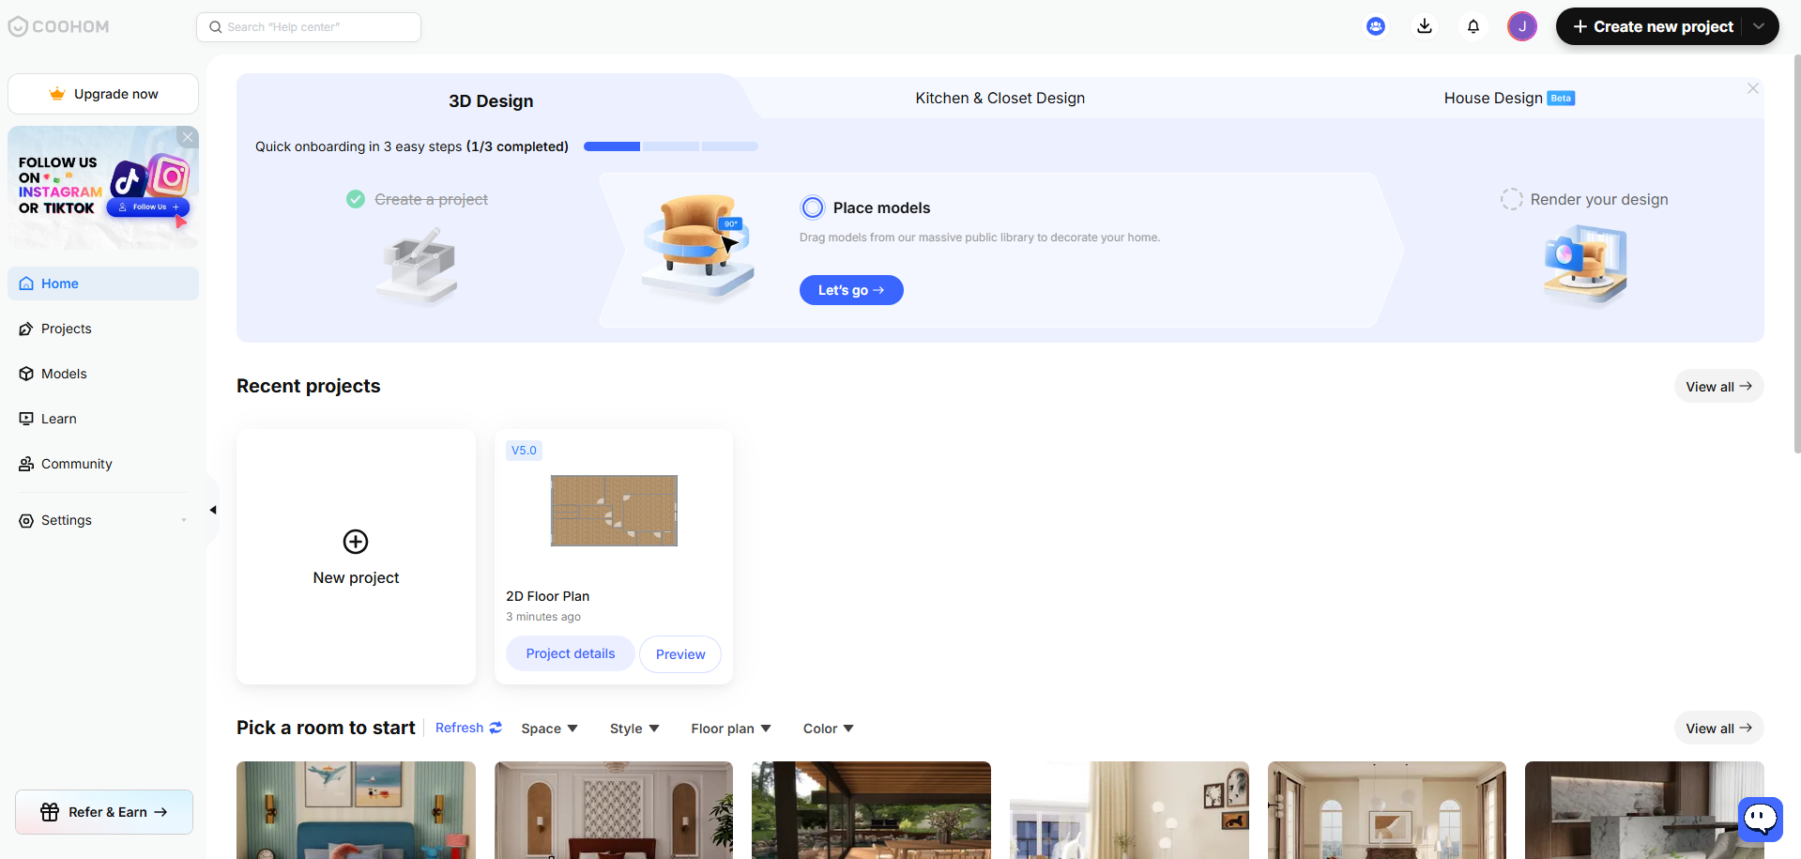1801x859 pixels.
Task: Select the Place models step circle
Action: click(813, 207)
